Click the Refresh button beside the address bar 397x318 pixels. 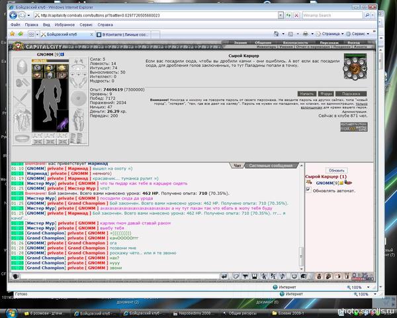[x=288, y=15]
